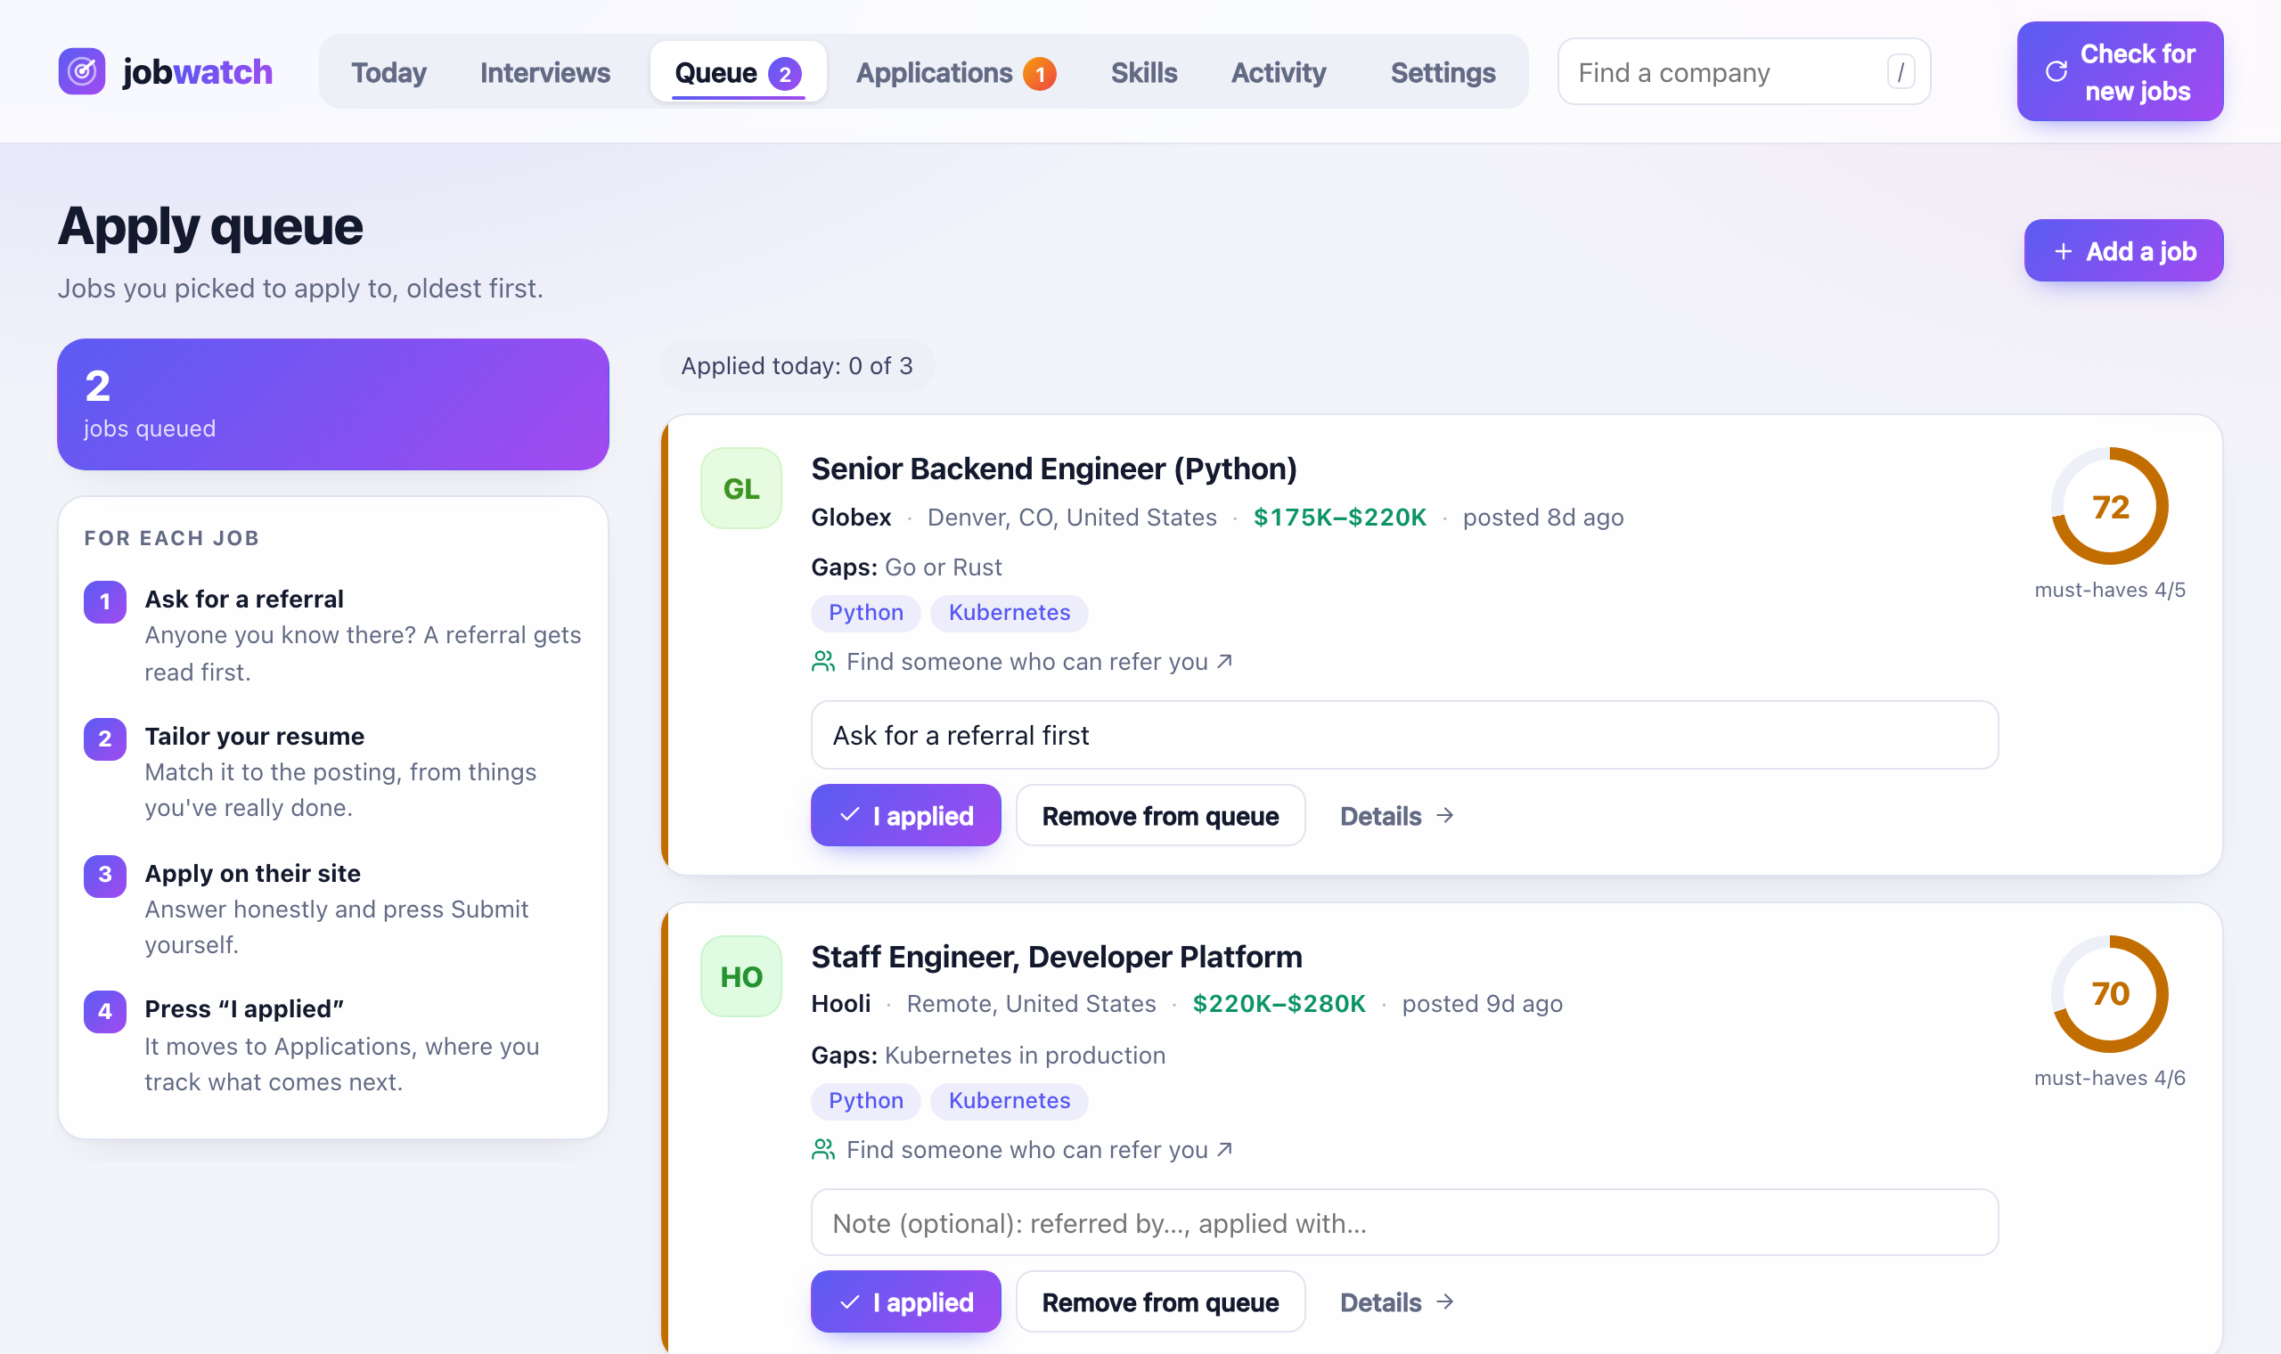The width and height of the screenshot is (2281, 1354).
Task: Open the Today tab
Action: [x=388, y=72]
